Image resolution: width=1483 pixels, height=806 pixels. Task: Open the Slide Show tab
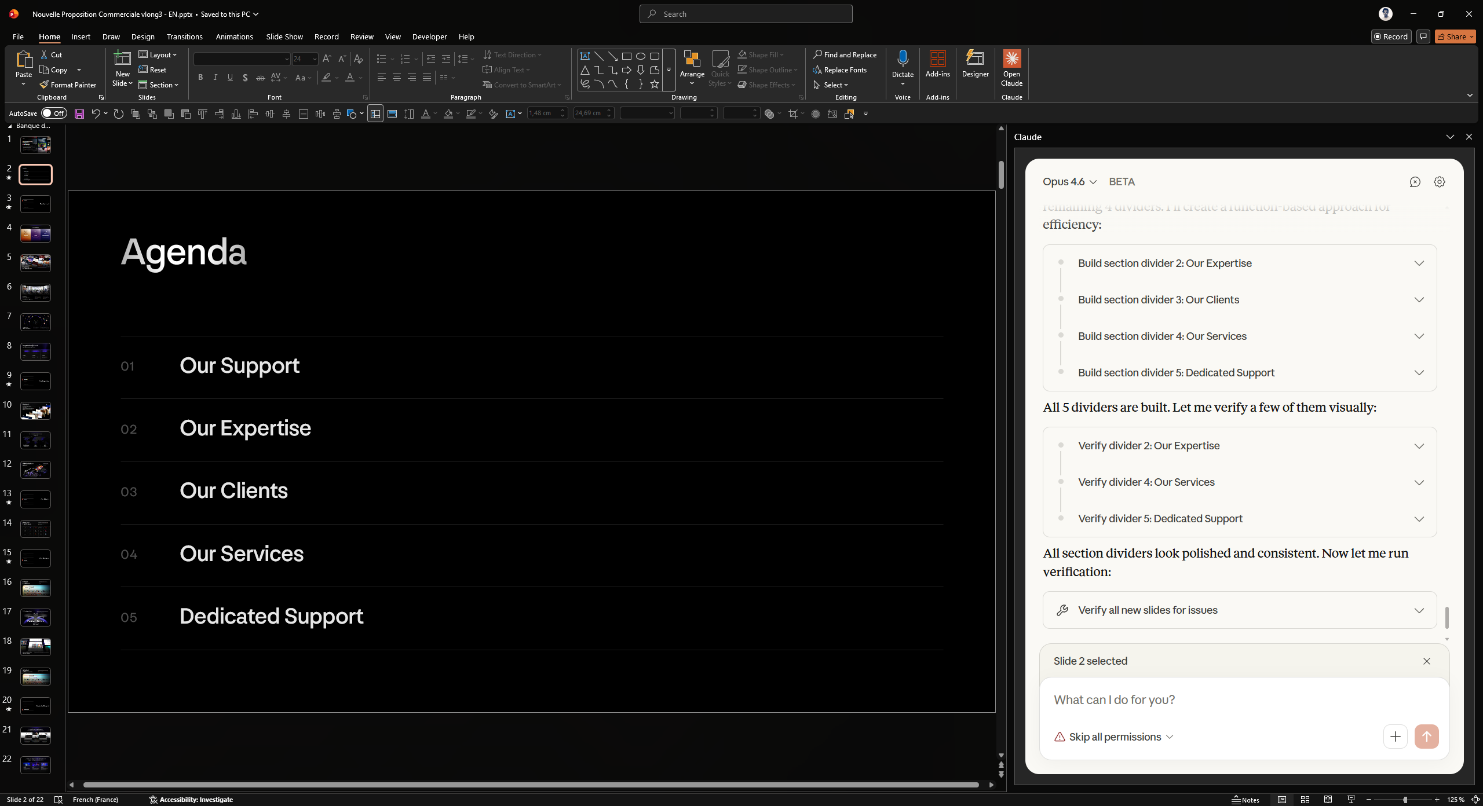pos(284,36)
